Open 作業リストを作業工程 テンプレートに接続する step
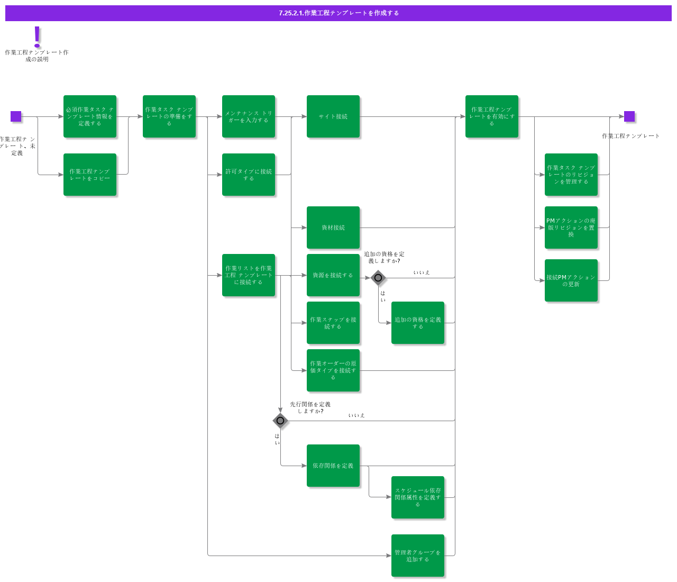Viewport: 677px width, 582px height. [x=249, y=275]
